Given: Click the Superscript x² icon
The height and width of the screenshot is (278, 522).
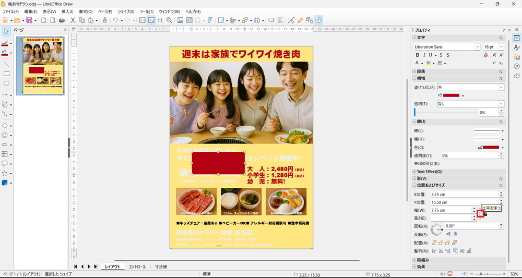Looking at the screenshot, I should tap(494, 63).
